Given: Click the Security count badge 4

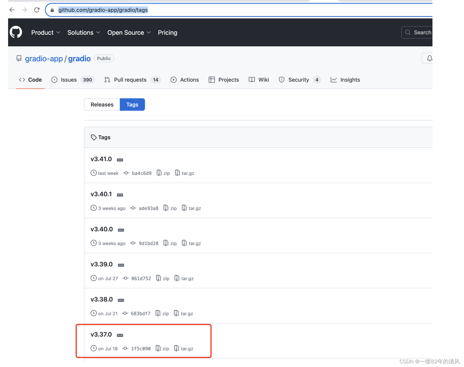Looking at the screenshot, I should point(317,80).
